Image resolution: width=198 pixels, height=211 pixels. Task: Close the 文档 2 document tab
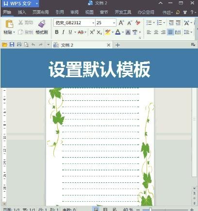pos(109,45)
